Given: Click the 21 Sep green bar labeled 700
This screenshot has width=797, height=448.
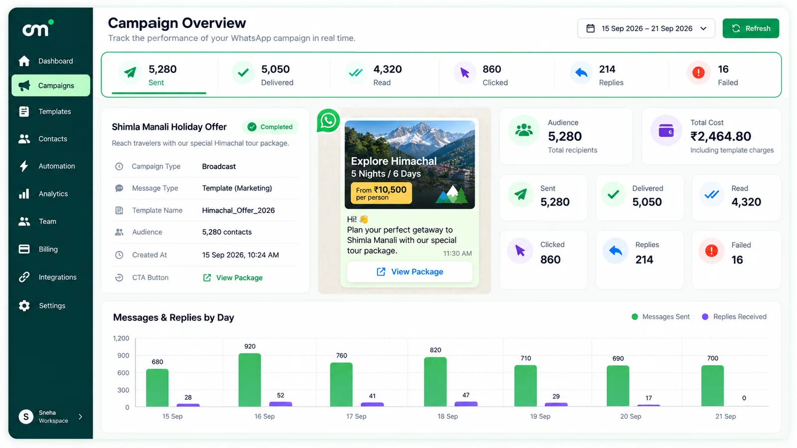Looking at the screenshot, I should coord(712,386).
